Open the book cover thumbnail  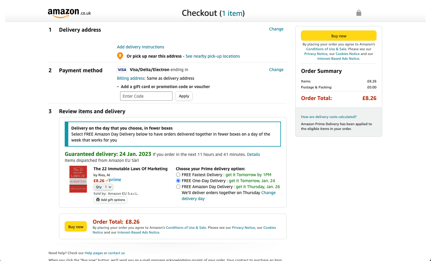pos(78,179)
